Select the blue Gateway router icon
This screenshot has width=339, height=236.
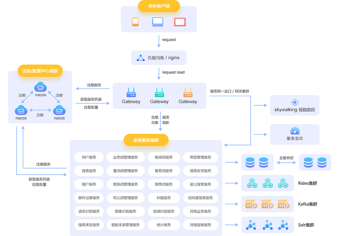click(x=131, y=93)
